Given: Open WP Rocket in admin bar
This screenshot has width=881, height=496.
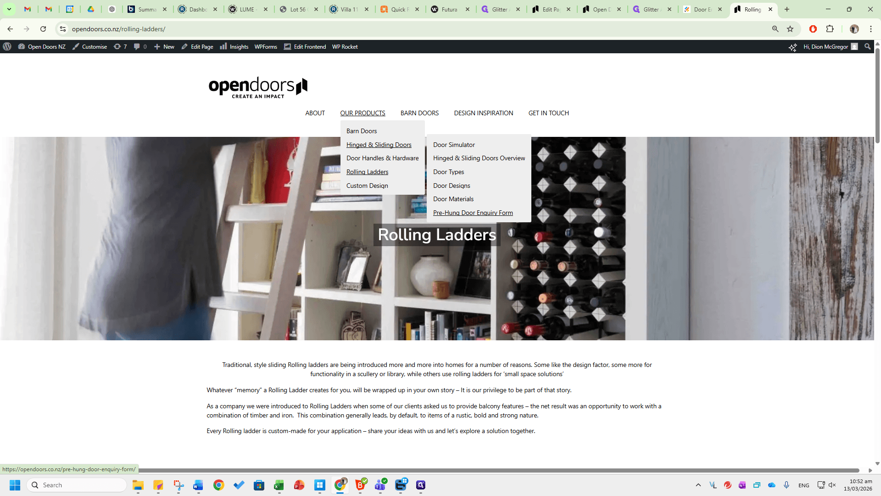Looking at the screenshot, I should [345, 47].
